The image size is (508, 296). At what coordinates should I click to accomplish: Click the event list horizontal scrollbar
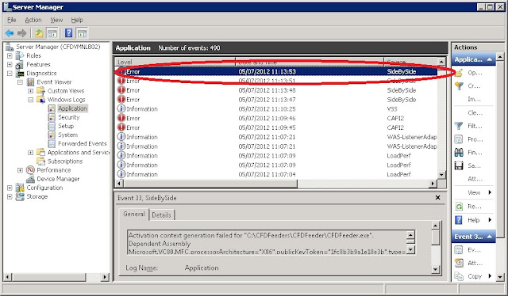coord(210,184)
